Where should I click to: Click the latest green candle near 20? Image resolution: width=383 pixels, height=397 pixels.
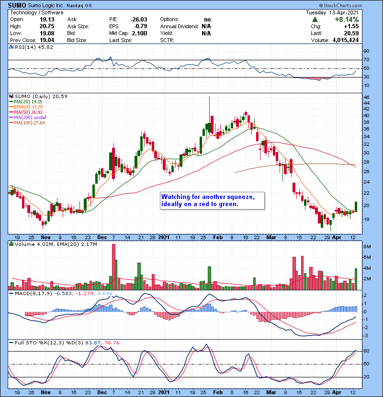pos(356,206)
